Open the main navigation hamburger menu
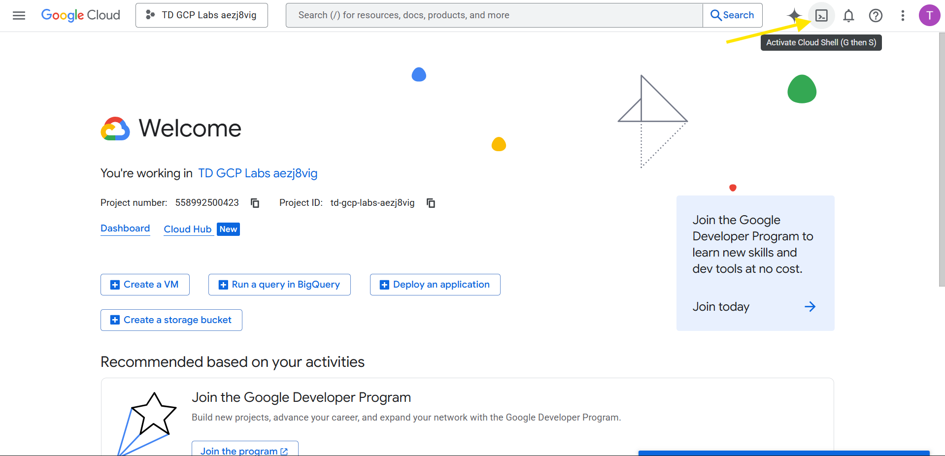Screen dimensions: 945x456 click(x=19, y=15)
